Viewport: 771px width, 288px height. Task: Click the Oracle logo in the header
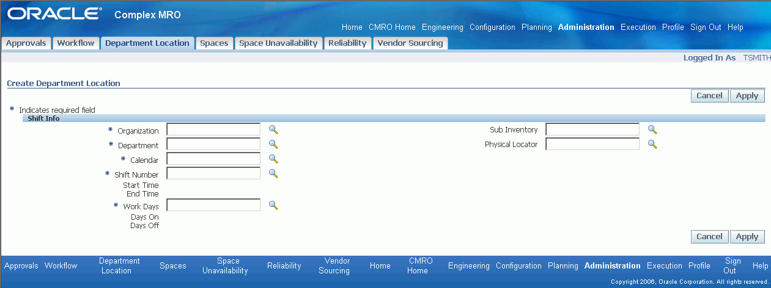[54, 14]
